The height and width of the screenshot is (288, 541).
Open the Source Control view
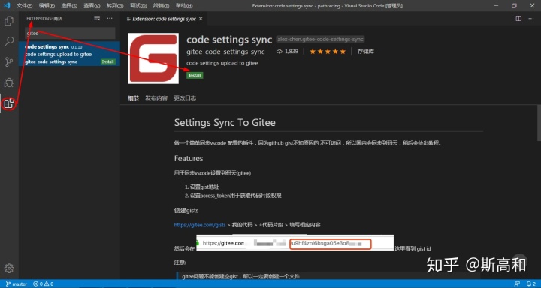[8, 62]
